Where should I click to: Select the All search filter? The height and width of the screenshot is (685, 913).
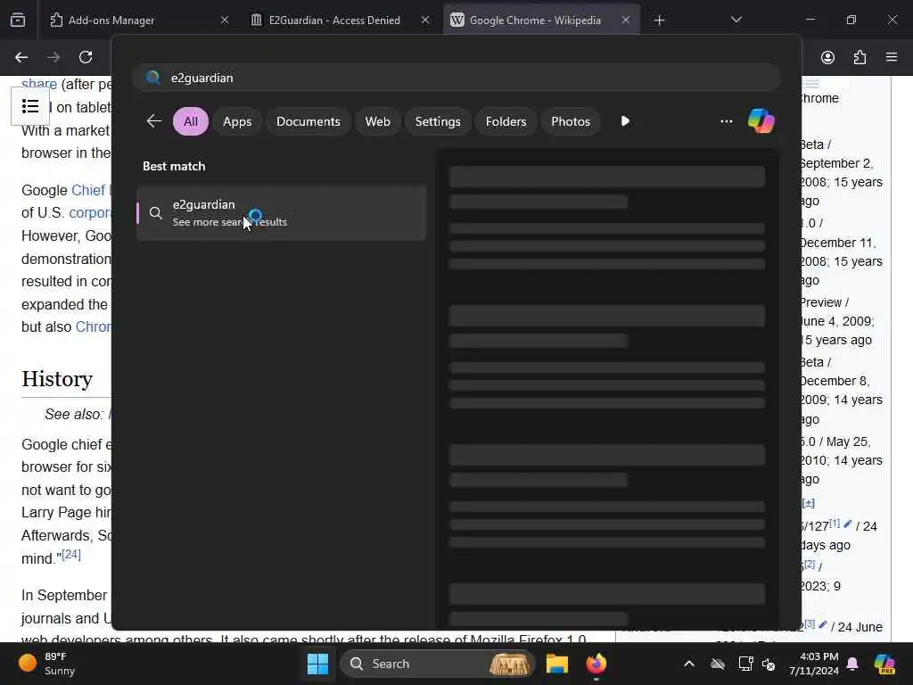(x=191, y=121)
